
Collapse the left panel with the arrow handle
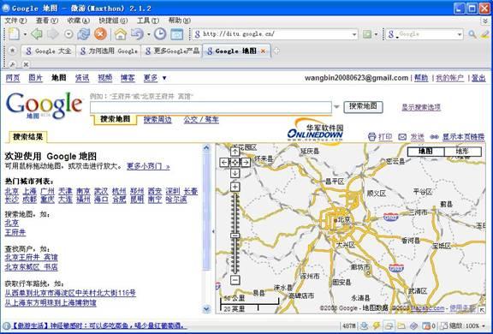tap(213, 231)
